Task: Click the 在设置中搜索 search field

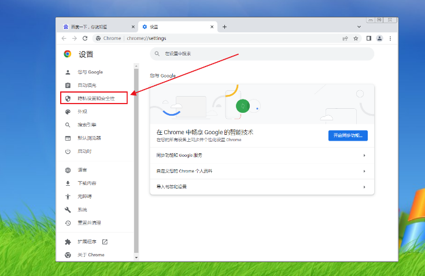Action: (262, 54)
